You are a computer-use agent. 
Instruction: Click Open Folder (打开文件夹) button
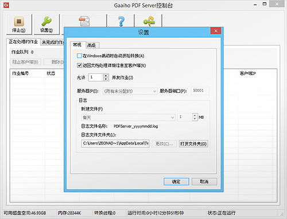[x=193, y=144]
